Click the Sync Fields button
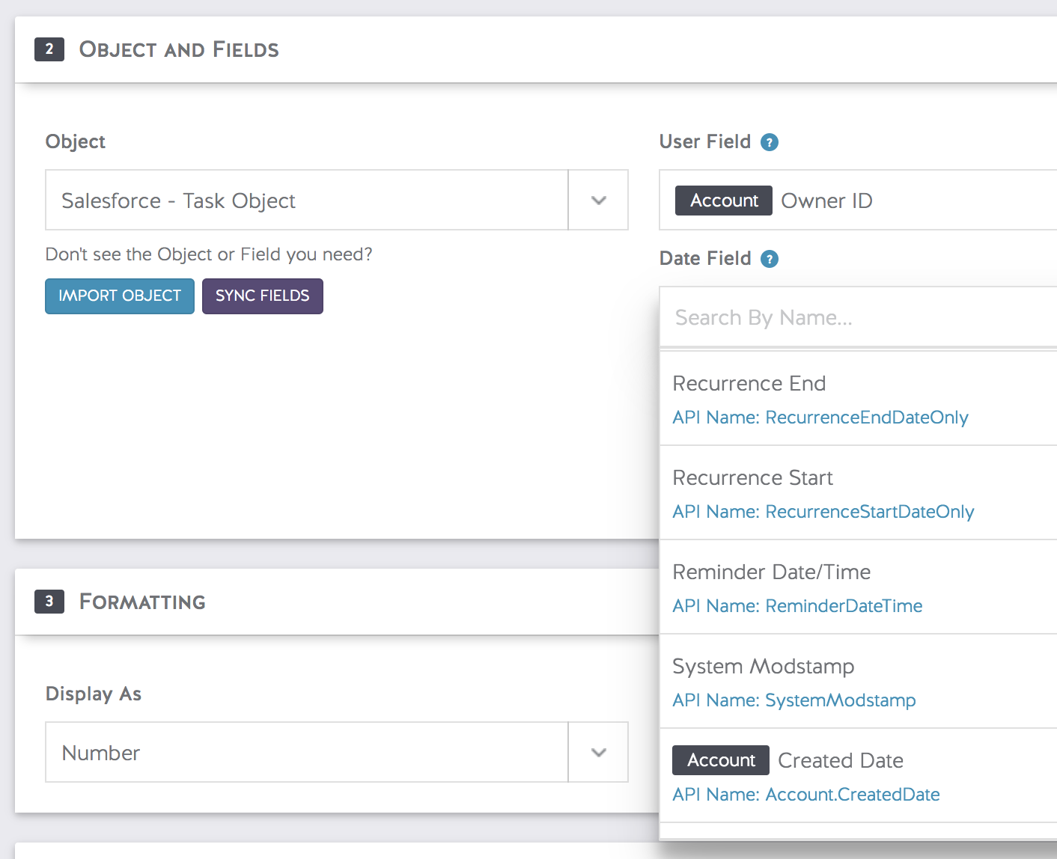The height and width of the screenshot is (859, 1057). coord(263,296)
